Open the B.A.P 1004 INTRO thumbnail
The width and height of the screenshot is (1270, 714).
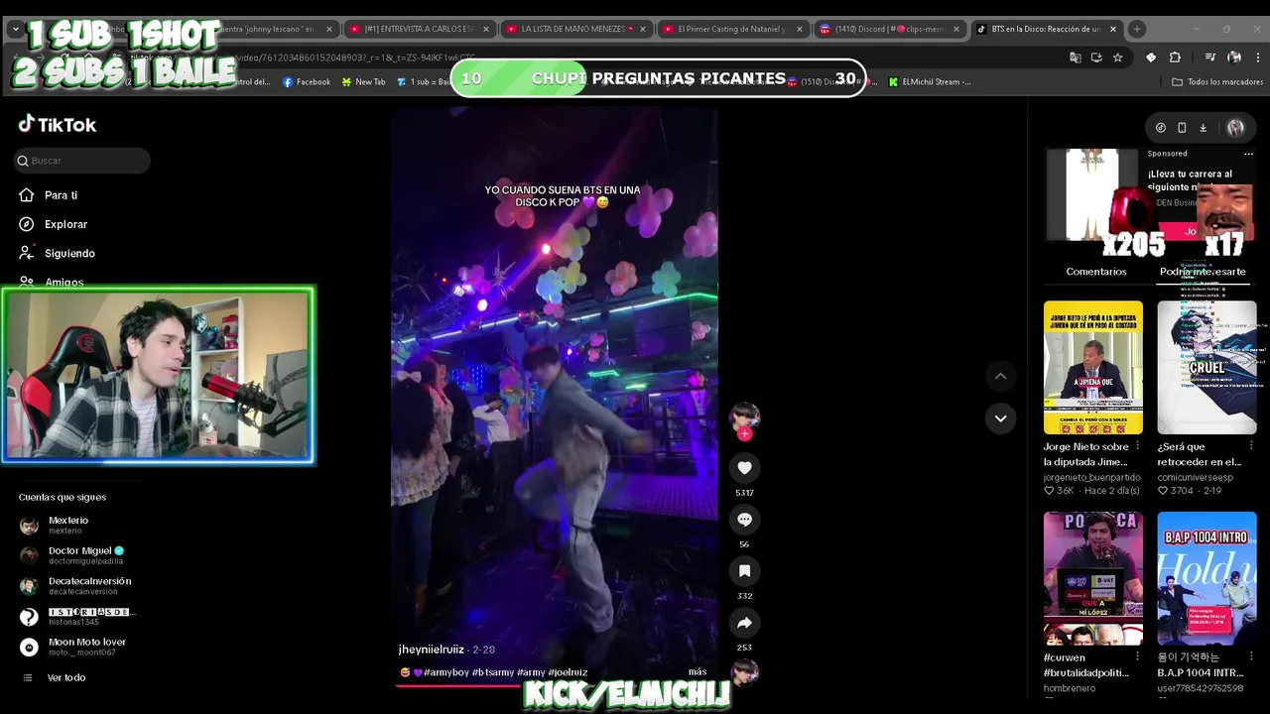[1206, 578]
